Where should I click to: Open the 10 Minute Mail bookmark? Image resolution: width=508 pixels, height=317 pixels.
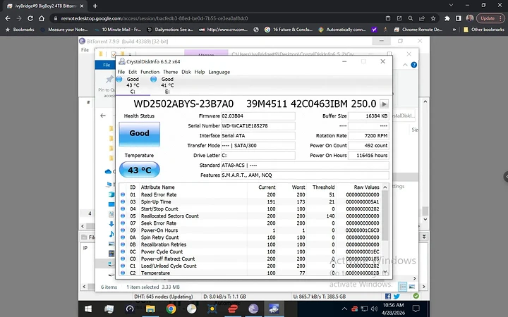coord(118,30)
